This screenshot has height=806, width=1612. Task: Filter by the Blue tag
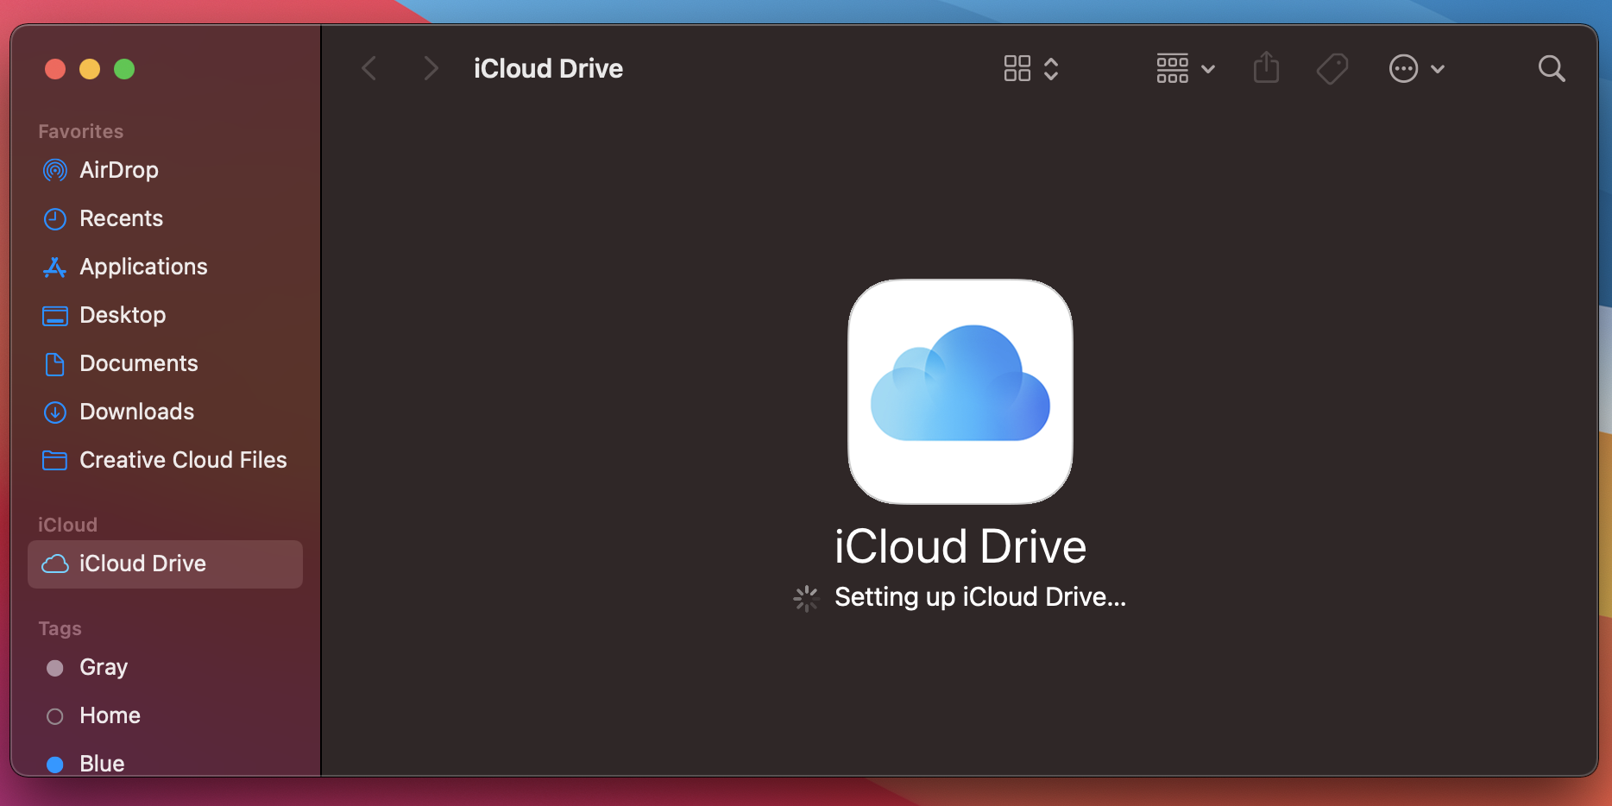[x=165, y=764]
